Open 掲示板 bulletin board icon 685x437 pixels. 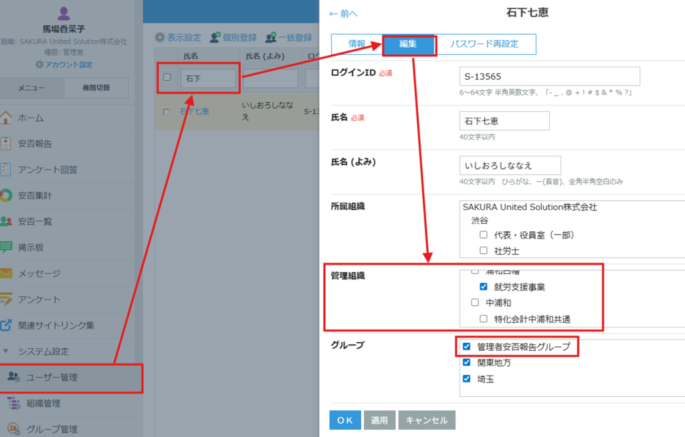coord(6,247)
